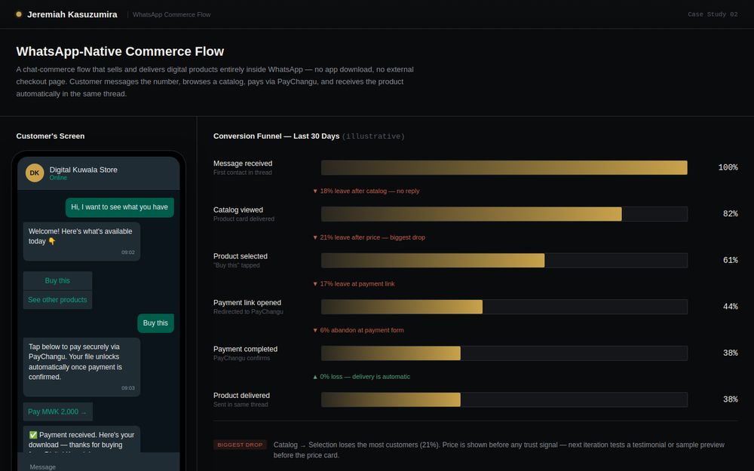Click the 'Tap below to pay securely' message

click(x=81, y=367)
